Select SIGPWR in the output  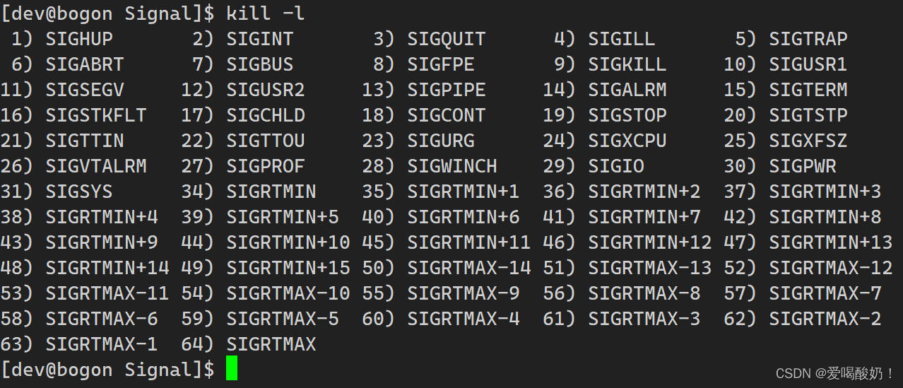coord(803,166)
